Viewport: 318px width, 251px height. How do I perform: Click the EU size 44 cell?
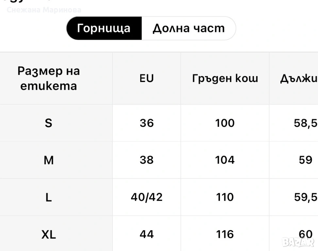[146, 234]
